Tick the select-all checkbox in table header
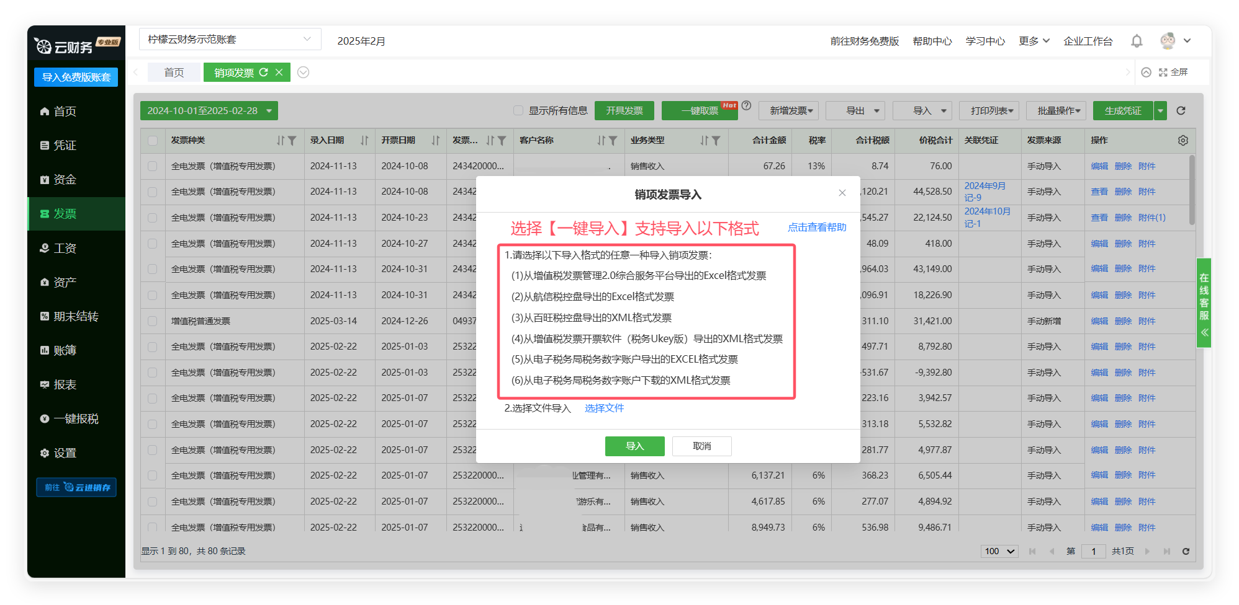 point(153,141)
